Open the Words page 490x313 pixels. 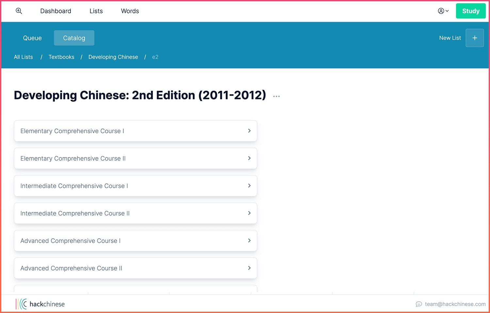coord(130,11)
